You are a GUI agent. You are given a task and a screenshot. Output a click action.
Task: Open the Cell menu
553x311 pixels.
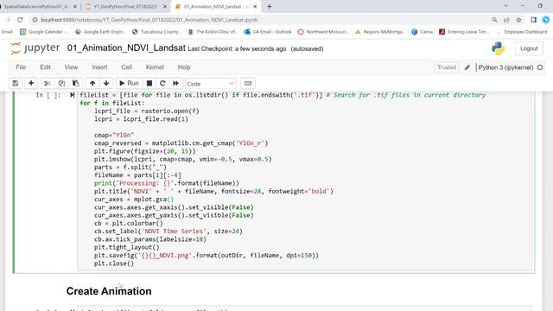[x=127, y=67]
